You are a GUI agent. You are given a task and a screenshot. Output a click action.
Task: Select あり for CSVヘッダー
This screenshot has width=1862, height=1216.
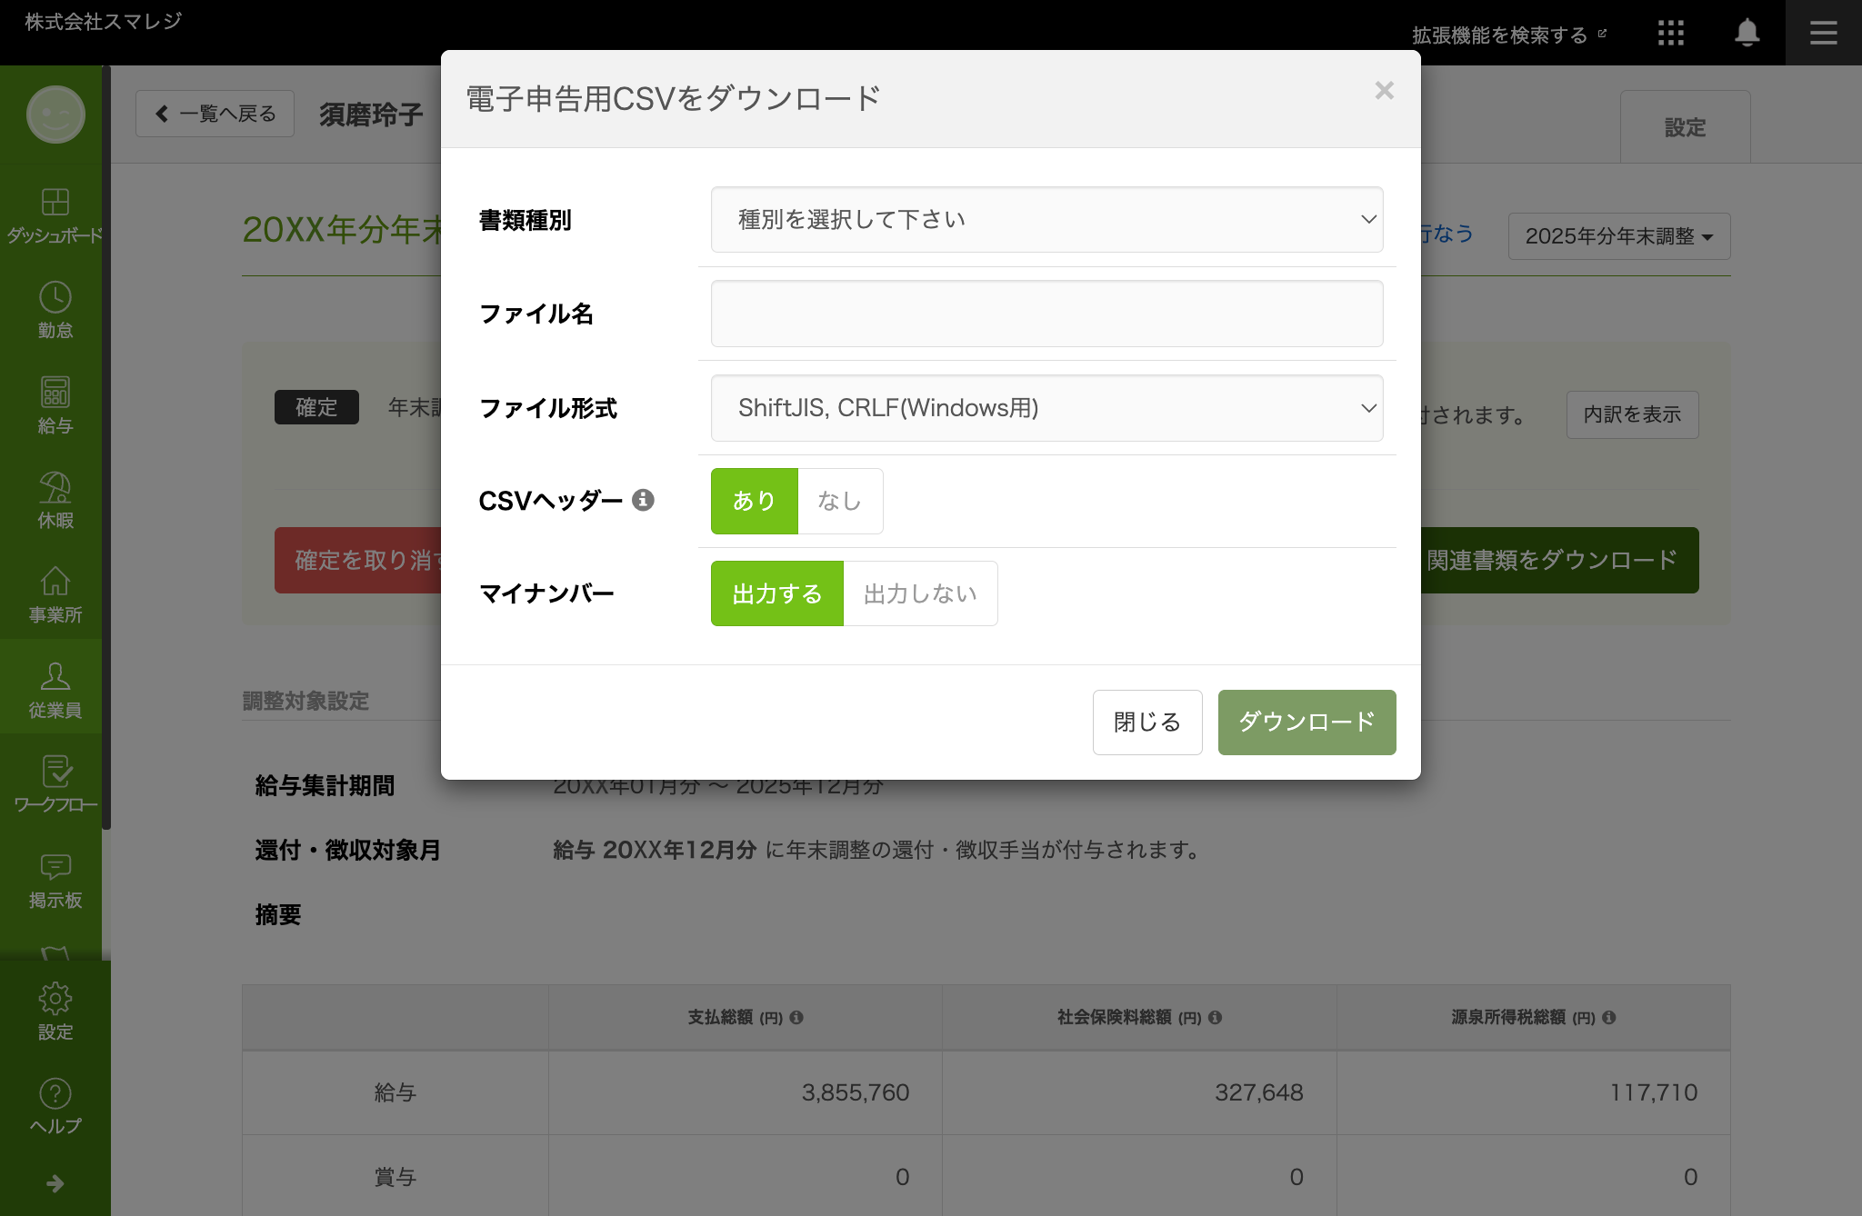[x=754, y=501]
